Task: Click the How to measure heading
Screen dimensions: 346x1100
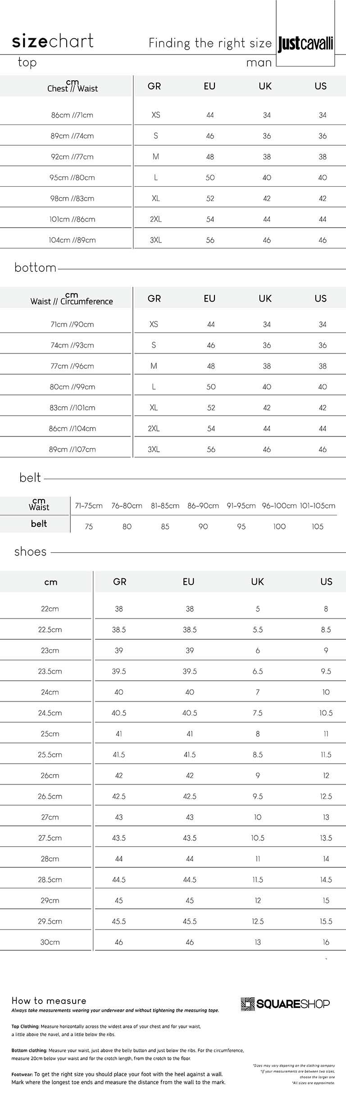Action: point(49,1001)
